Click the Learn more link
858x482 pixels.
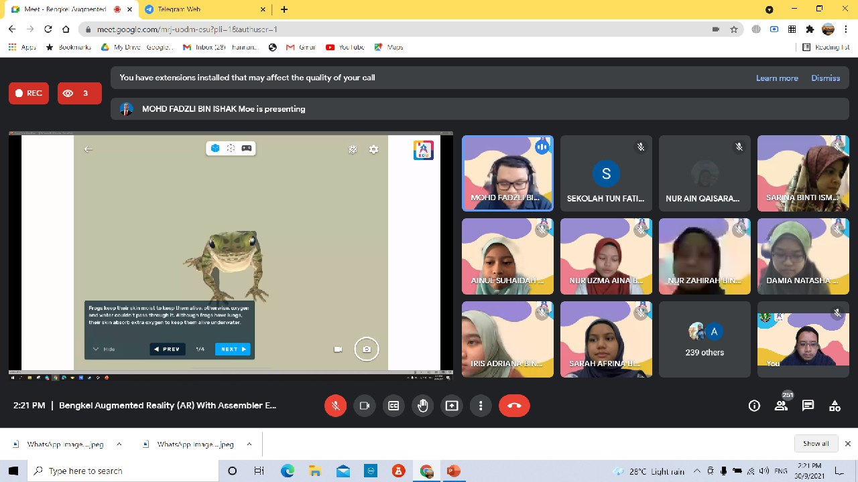(777, 78)
